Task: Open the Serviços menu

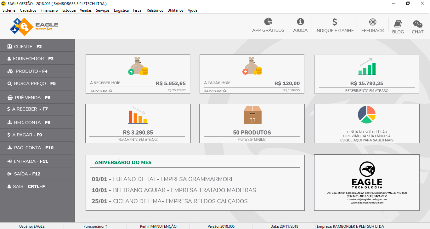Action: point(103,10)
